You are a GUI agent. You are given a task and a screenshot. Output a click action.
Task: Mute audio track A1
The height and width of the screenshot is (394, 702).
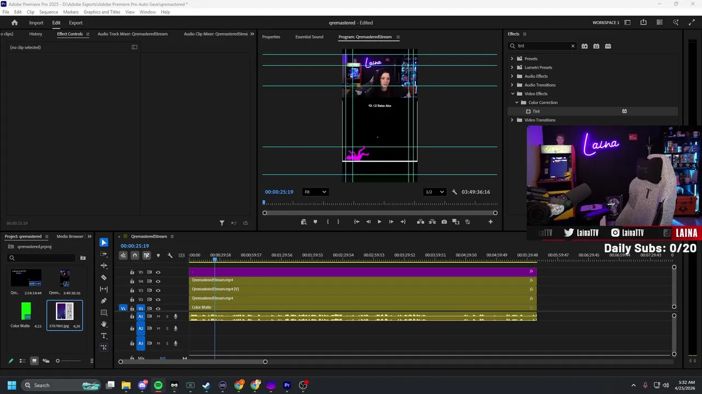(x=158, y=316)
